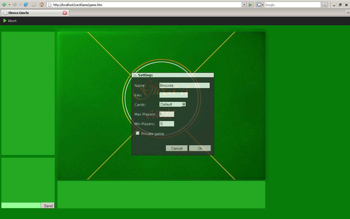Click the Settings dialog title bar
350x219 pixels.
click(x=173, y=75)
